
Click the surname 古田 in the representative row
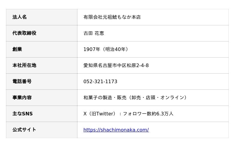click(x=88, y=33)
